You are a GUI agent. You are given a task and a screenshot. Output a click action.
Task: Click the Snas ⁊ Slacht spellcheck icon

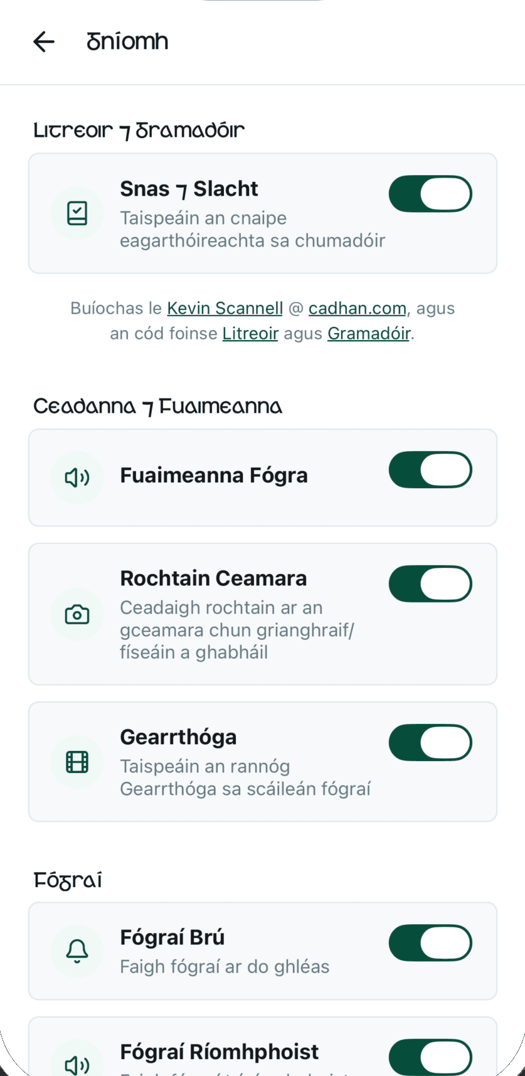(77, 213)
